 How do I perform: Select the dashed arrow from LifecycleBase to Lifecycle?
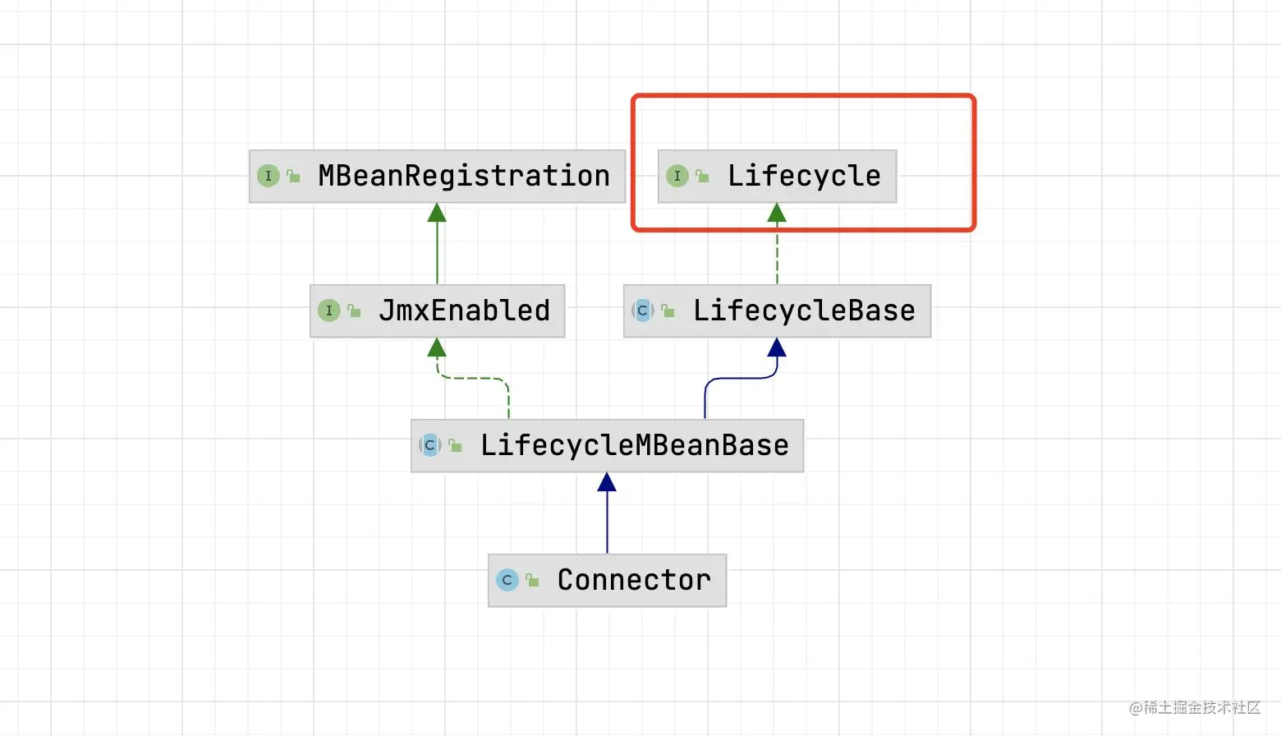[x=777, y=244]
